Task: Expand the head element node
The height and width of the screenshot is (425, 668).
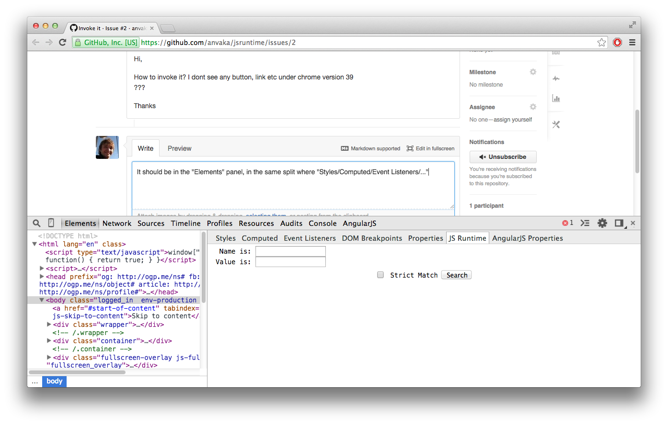Action: pyautogui.click(x=42, y=277)
